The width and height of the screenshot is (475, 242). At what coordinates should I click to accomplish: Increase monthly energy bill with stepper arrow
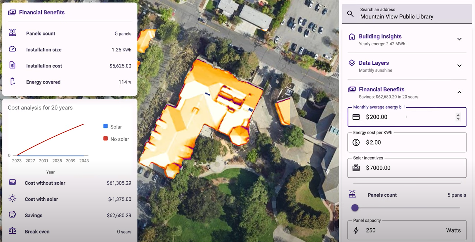tap(458, 115)
